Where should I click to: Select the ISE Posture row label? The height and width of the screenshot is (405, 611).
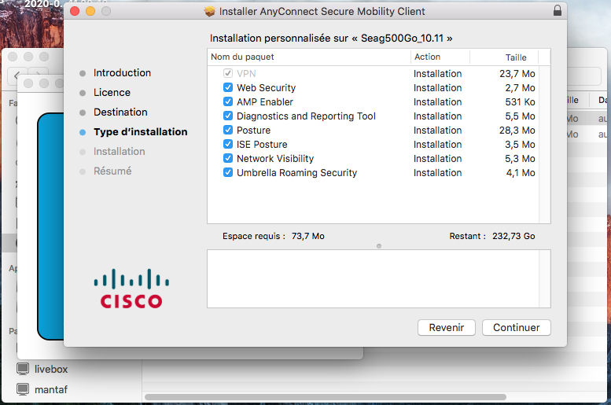(x=262, y=144)
